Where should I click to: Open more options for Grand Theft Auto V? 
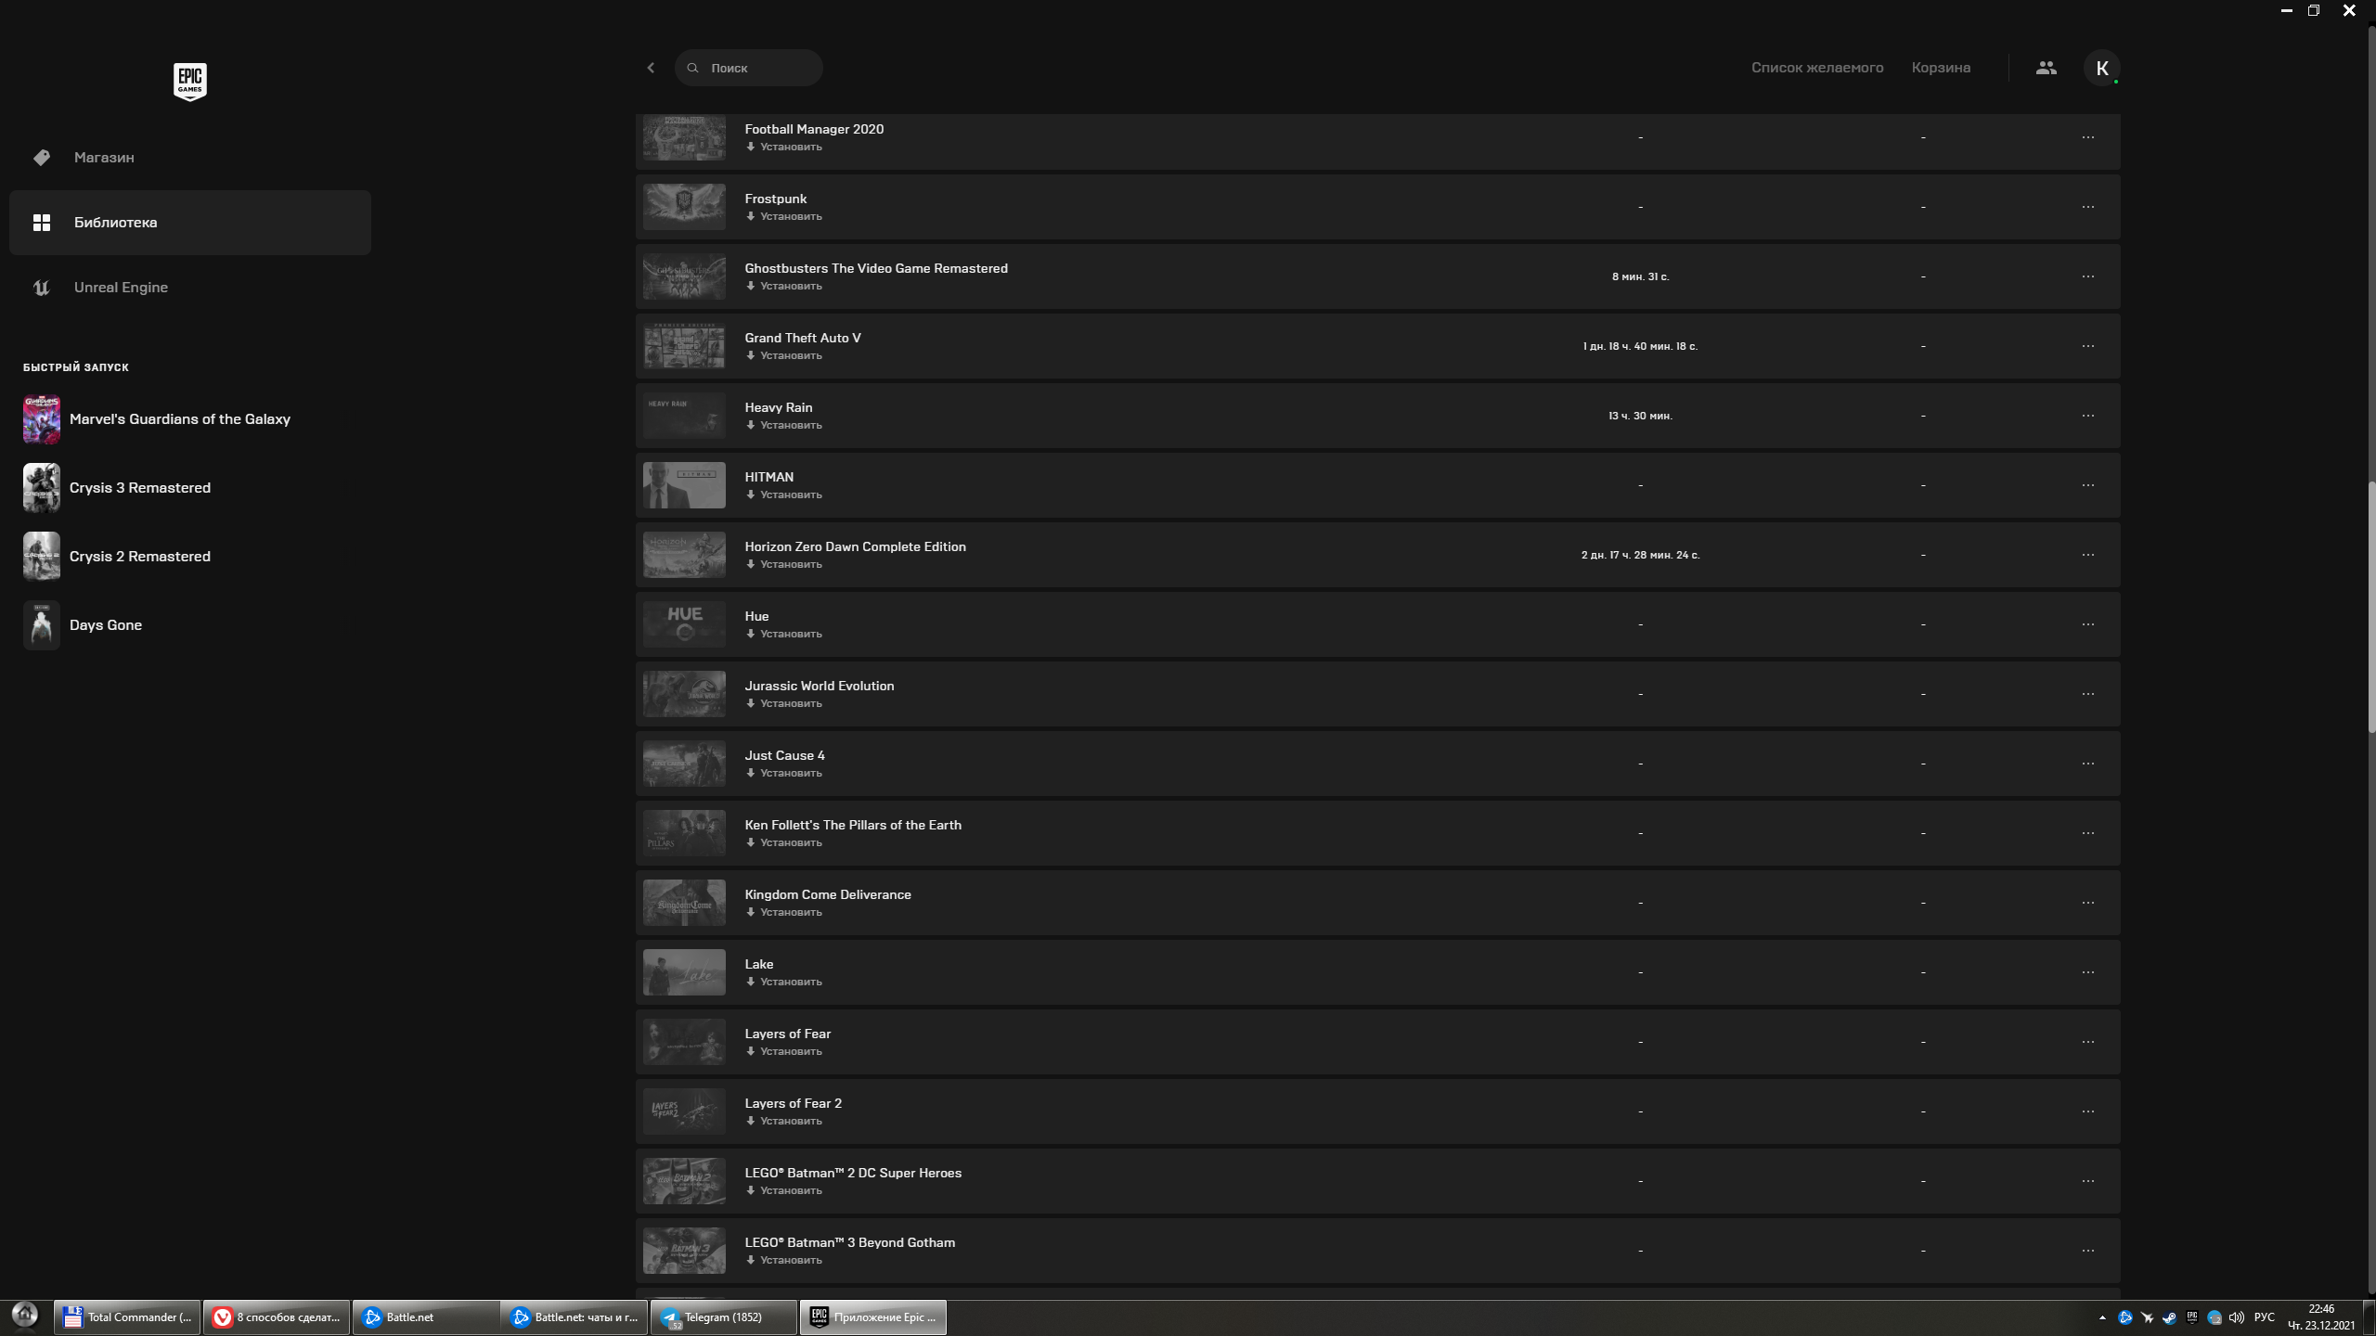[x=2087, y=346]
